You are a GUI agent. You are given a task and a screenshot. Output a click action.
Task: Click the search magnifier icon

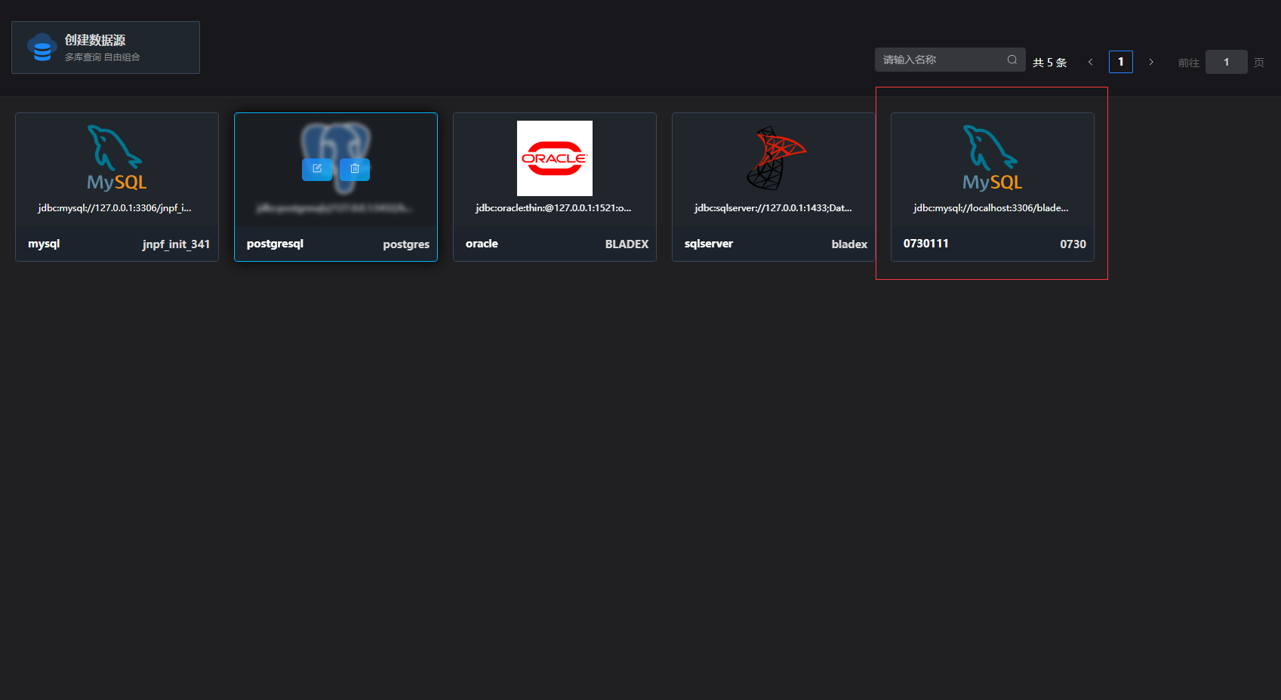coord(1012,60)
